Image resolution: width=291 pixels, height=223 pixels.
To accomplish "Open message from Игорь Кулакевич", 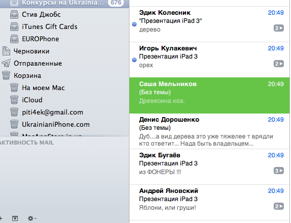I will click(209, 60).
